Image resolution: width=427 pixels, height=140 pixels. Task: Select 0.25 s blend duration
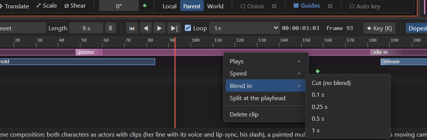348,107
